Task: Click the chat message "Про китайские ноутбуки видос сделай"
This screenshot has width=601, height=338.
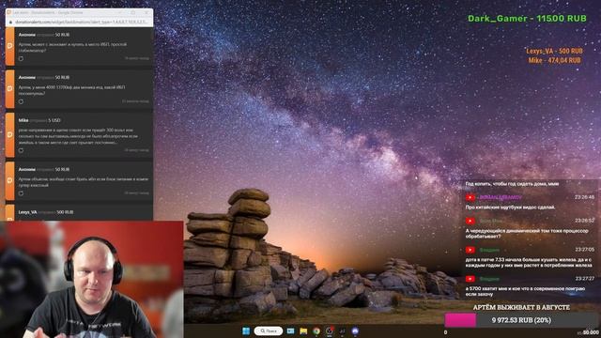Action: 510,207
